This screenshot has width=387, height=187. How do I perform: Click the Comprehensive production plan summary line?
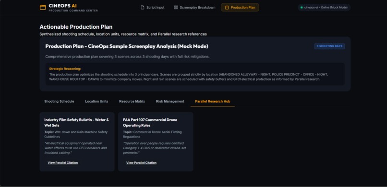click(x=127, y=57)
